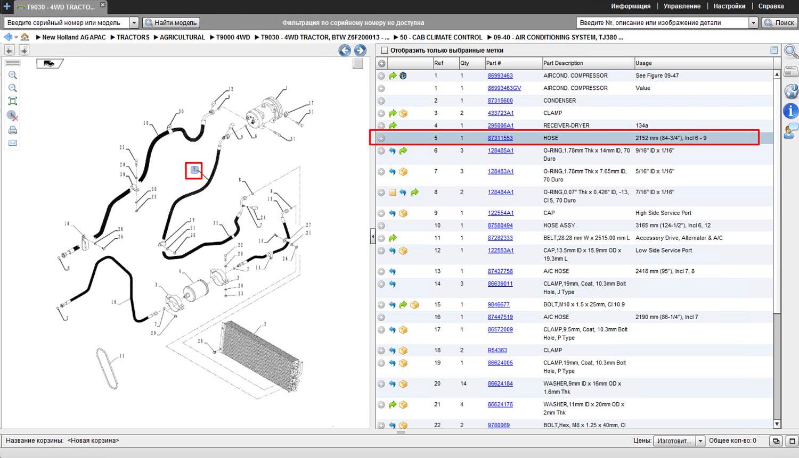Viewport: 799px width, 458px height.
Task: Click the Поиск button
Action: pyautogui.click(x=780, y=23)
